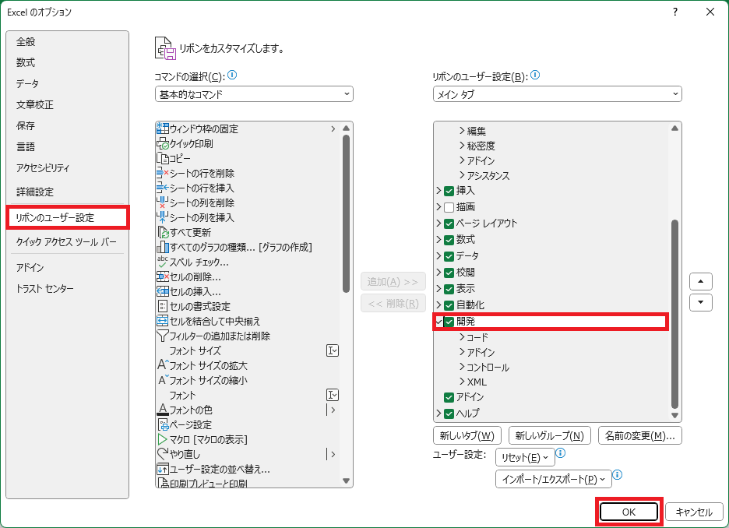
Task: Open the コマンドの選択 dropdown
Action: 254,94
